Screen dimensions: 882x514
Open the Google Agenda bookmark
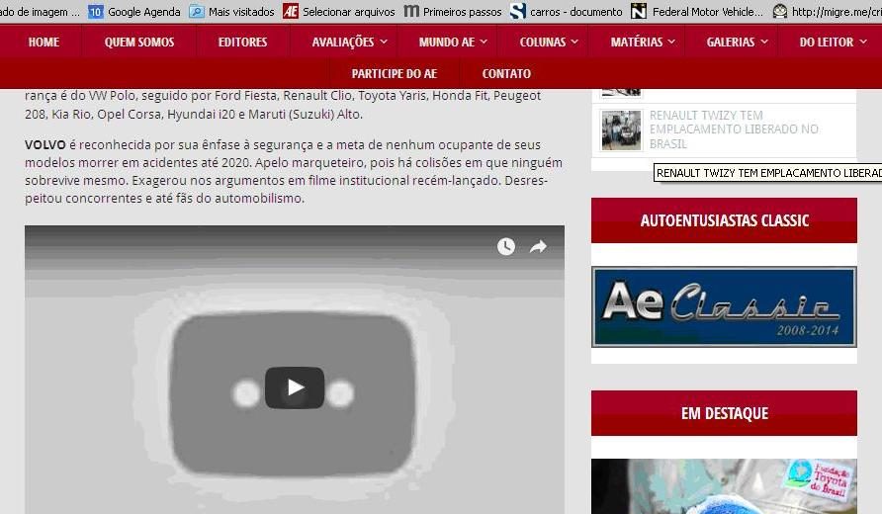pos(134,12)
